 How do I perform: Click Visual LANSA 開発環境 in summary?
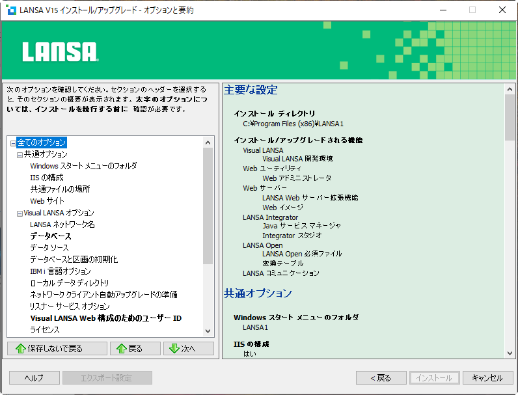coord(297,159)
